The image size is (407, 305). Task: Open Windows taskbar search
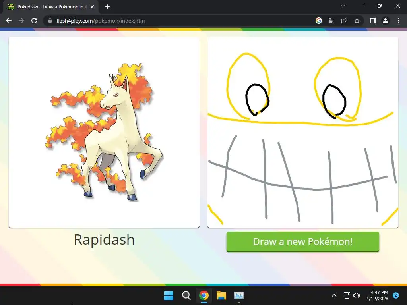[186, 295]
